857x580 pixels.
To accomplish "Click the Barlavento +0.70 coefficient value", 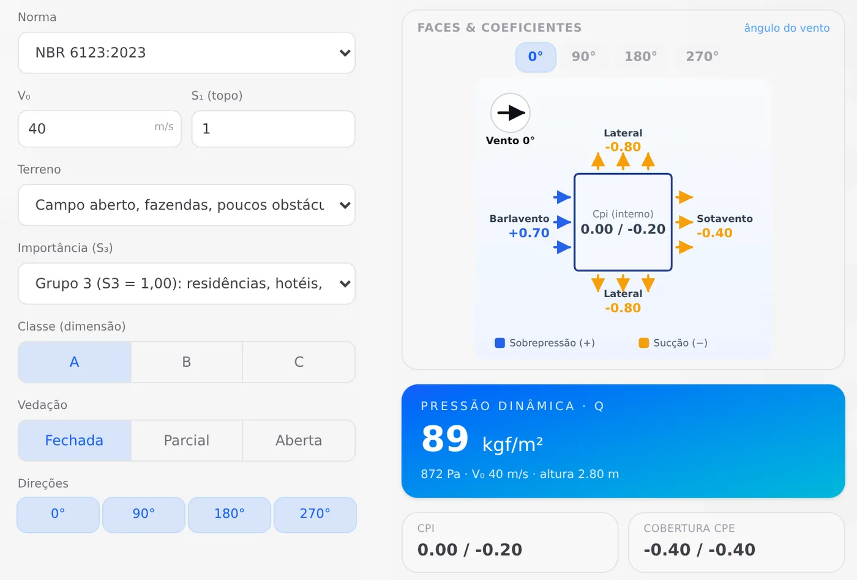I will (529, 233).
